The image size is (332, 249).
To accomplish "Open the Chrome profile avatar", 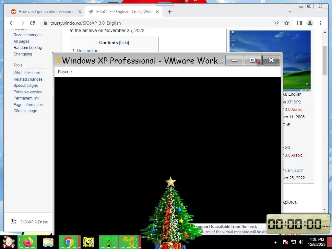I will pos(310,23).
